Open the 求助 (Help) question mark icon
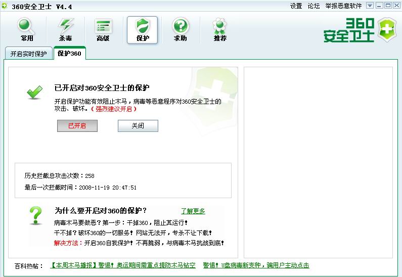The width and height of the screenshot is (402, 277). (181, 29)
